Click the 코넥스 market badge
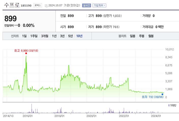Viewport: 179px width, 121px height. 38,5
